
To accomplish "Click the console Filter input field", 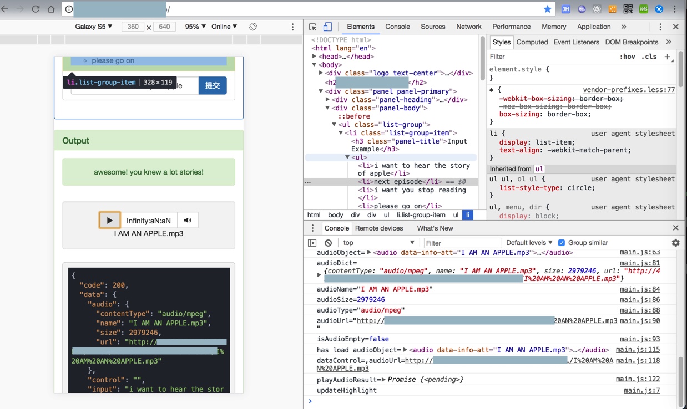I will tap(462, 243).
